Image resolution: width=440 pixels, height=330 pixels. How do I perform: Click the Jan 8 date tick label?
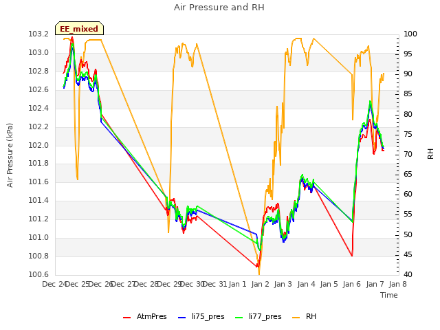[x=397, y=285]
